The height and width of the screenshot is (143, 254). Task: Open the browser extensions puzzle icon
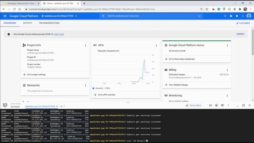[x=240, y=9]
